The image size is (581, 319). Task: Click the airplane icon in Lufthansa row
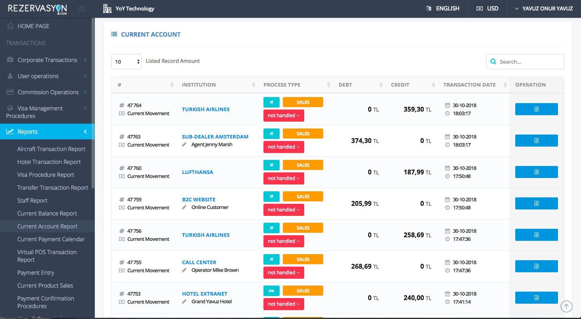pos(272,165)
